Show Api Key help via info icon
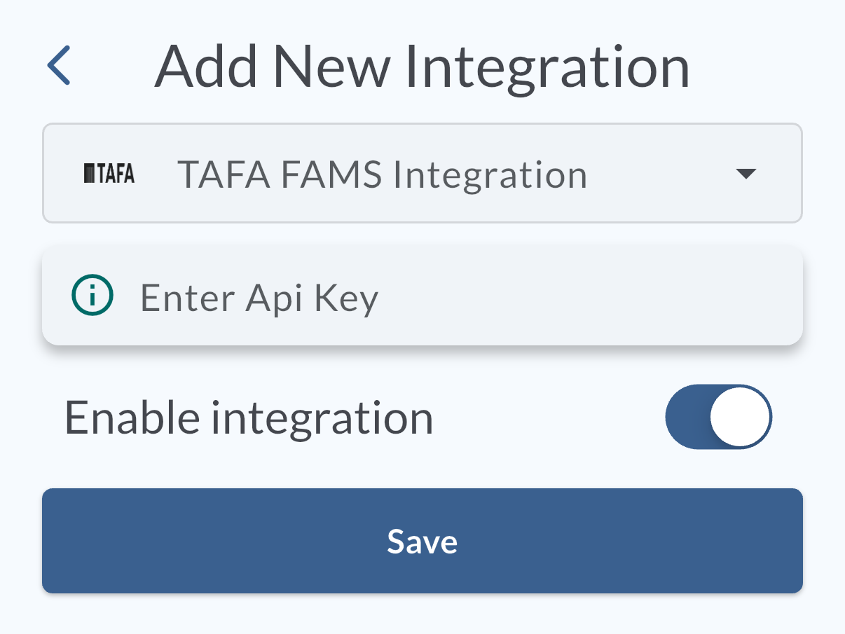The height and width of the screenshot is (634, 845). (x=92, y=297)
